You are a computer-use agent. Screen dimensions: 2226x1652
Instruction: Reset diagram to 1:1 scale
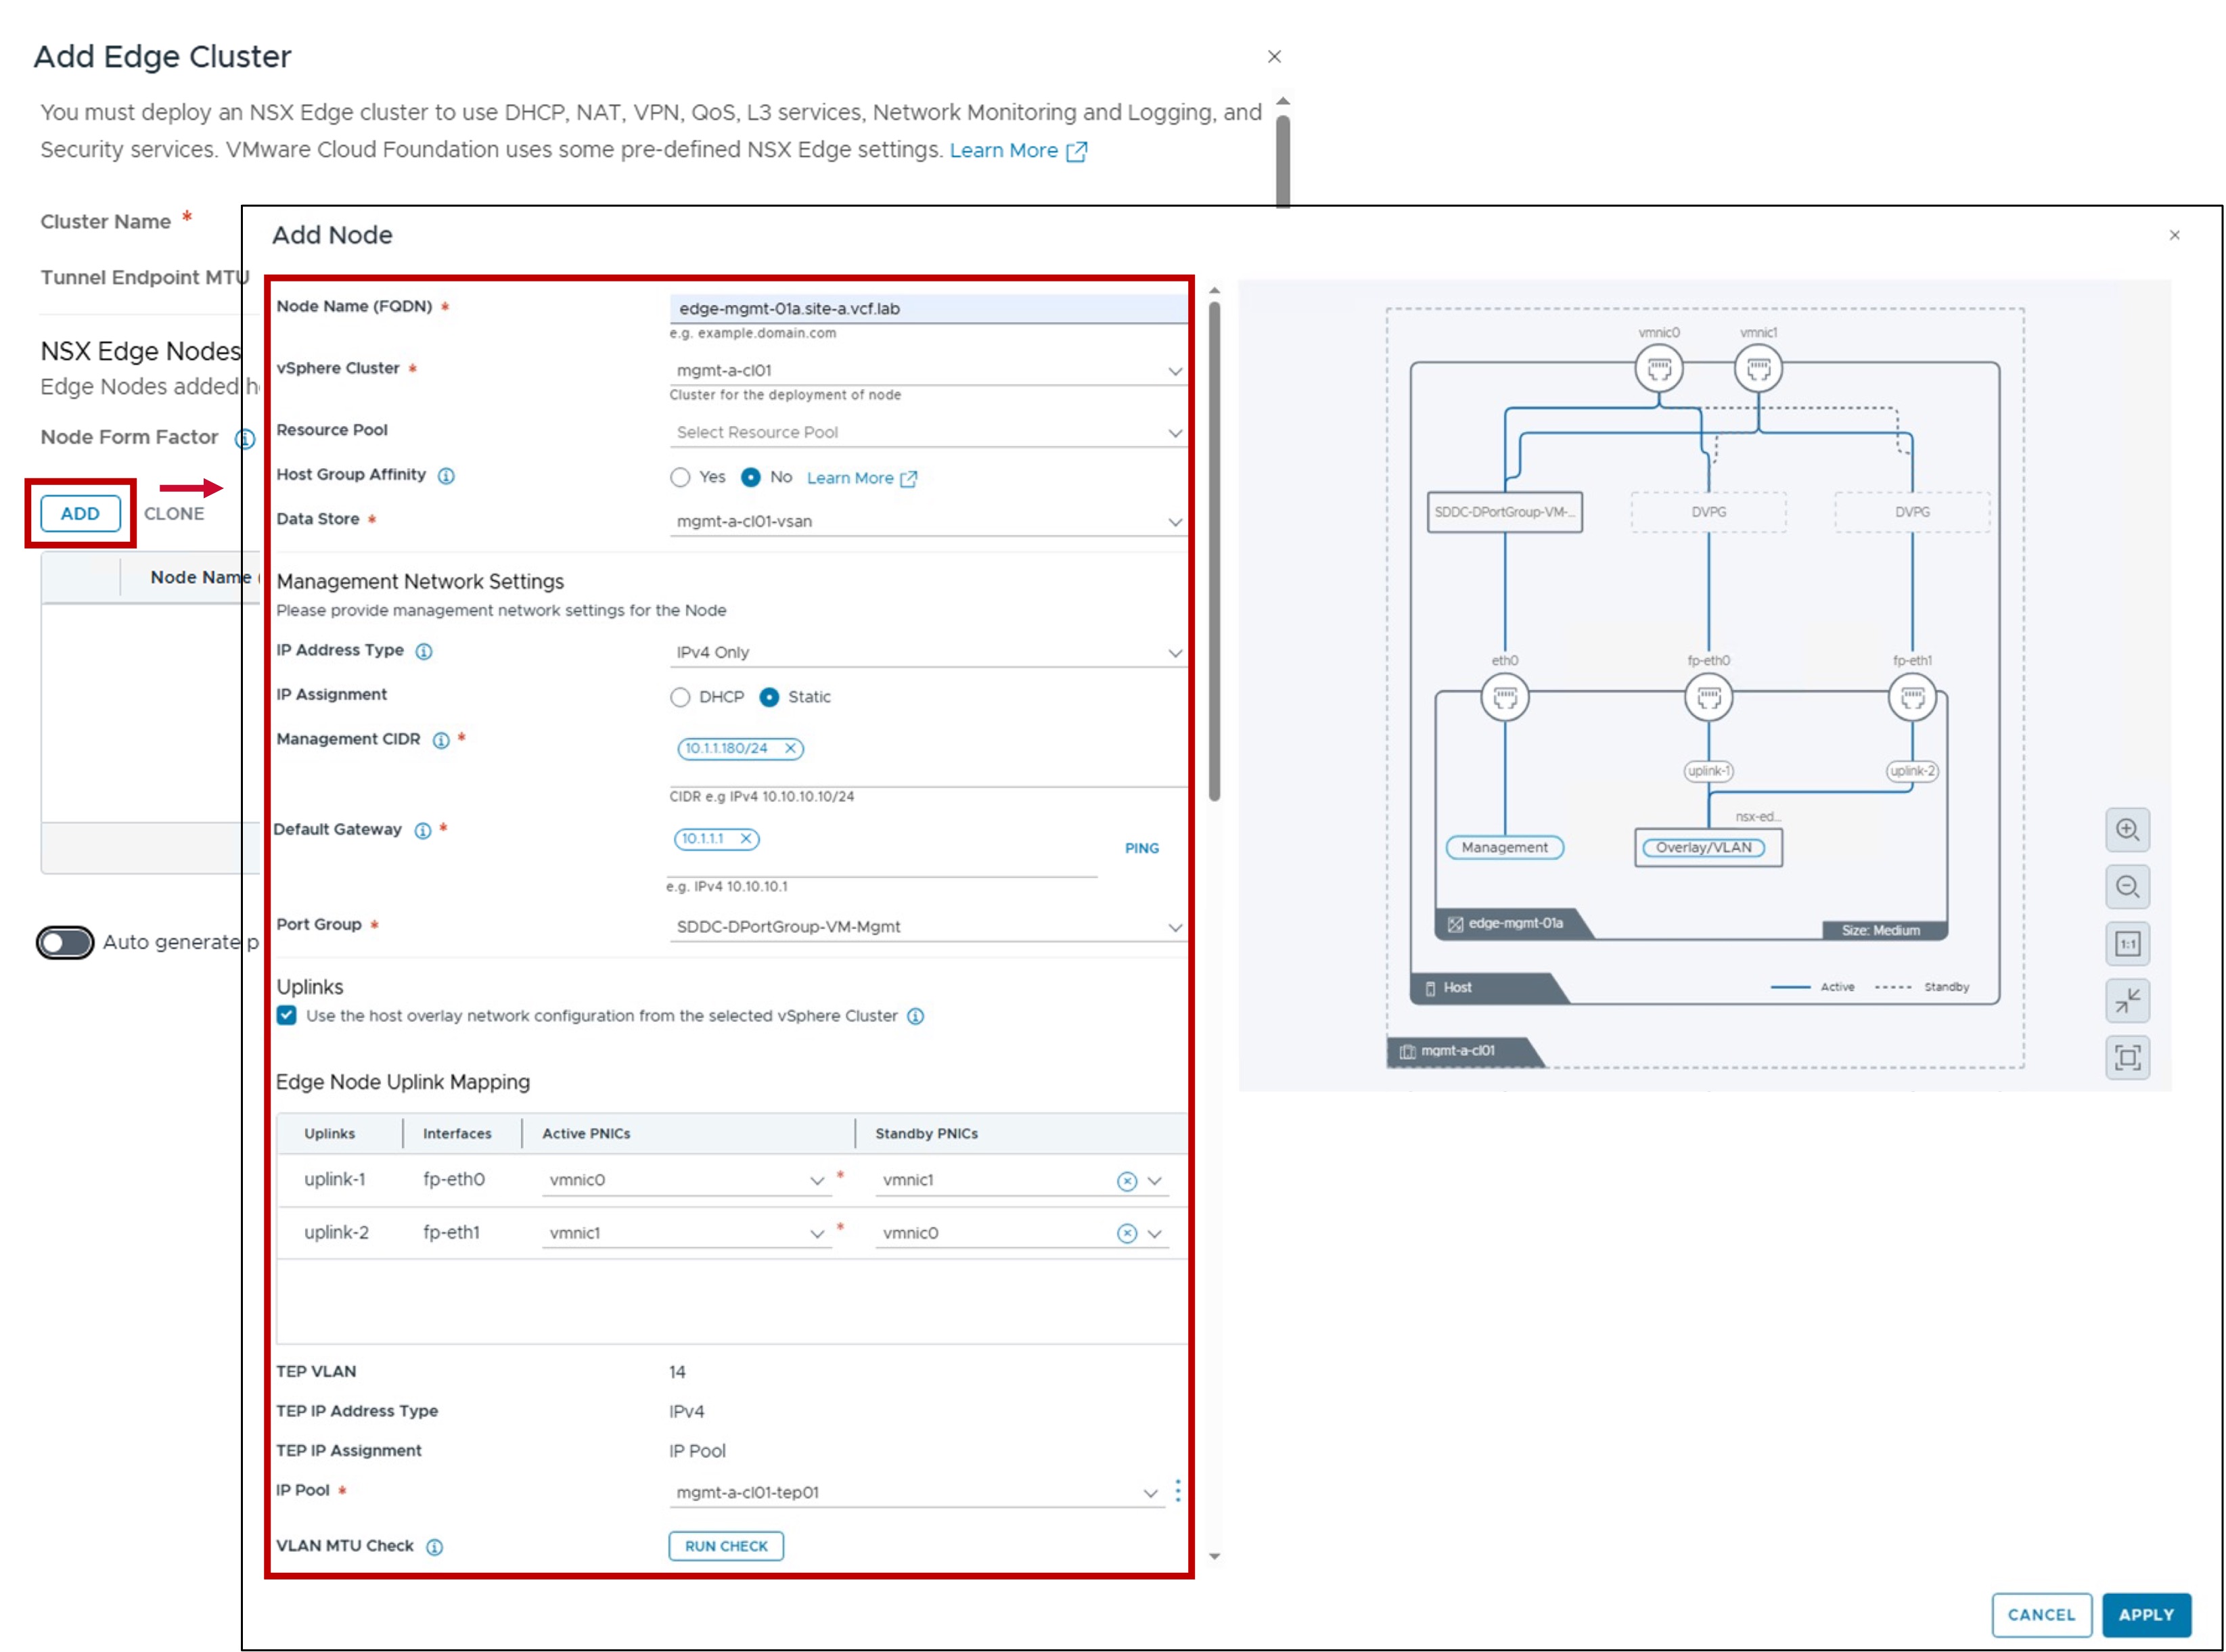(x=2127, y=944)
